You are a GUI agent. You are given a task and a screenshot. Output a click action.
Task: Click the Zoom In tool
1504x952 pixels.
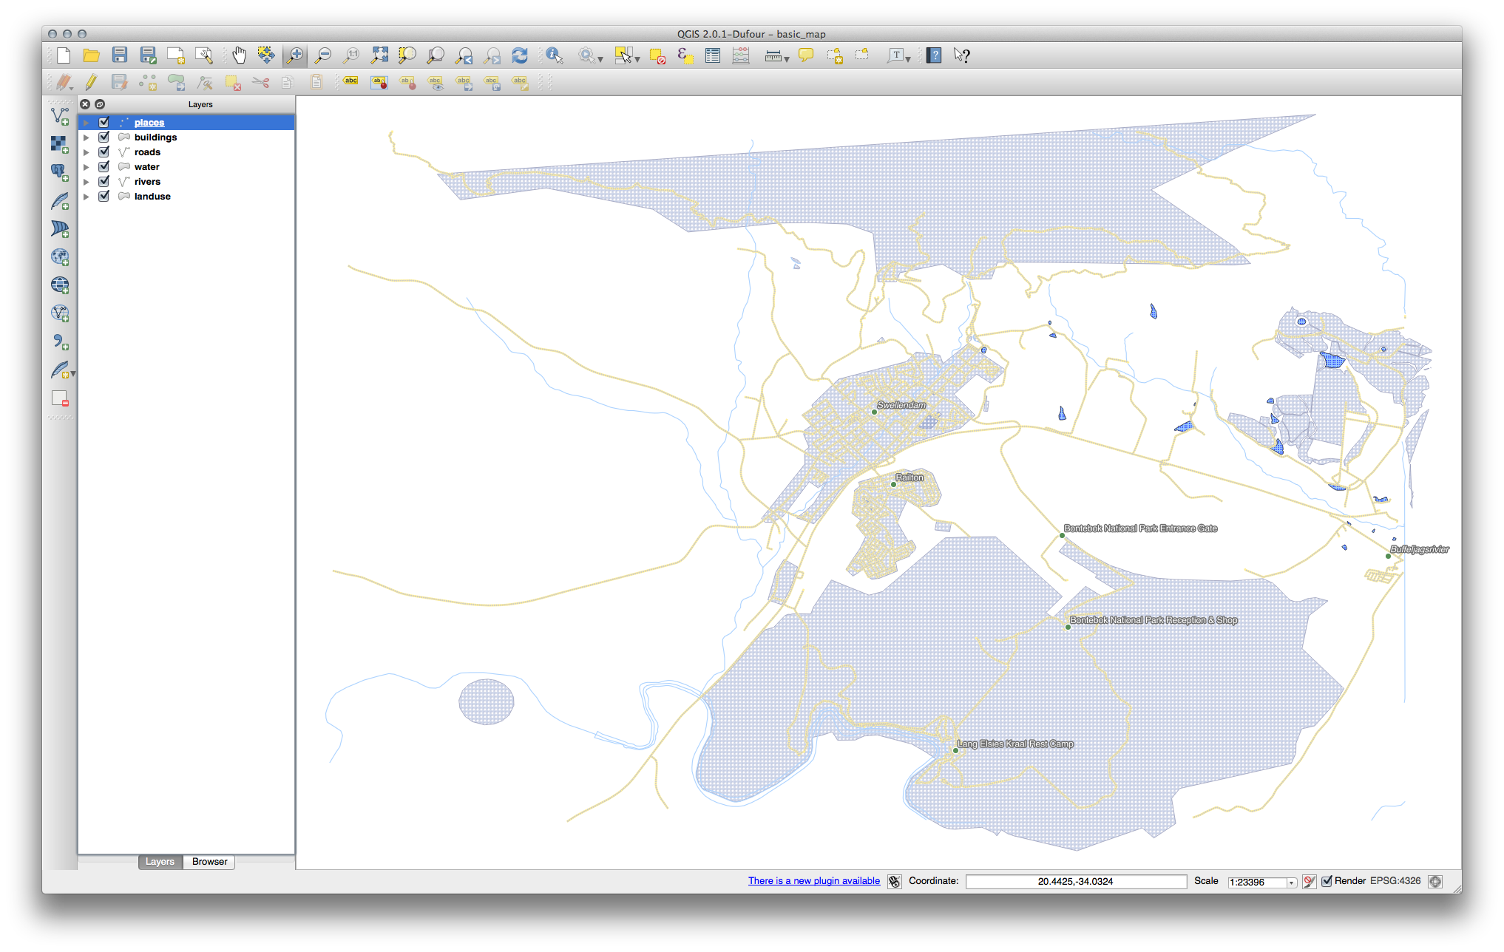pyautogui.click(x=295, y=55)
